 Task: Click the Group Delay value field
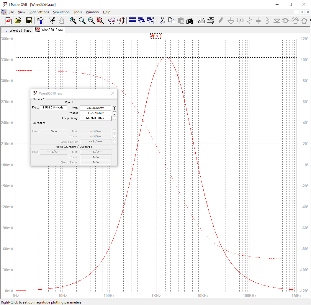click(x=96, y=118)
